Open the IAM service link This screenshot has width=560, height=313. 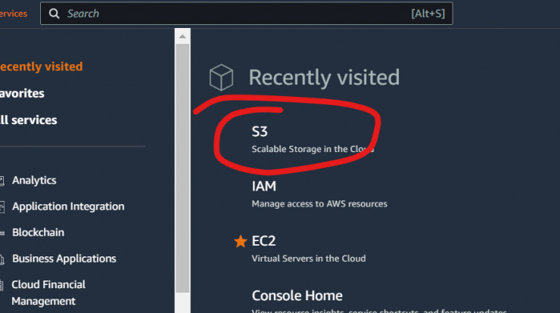coord(264,186)
